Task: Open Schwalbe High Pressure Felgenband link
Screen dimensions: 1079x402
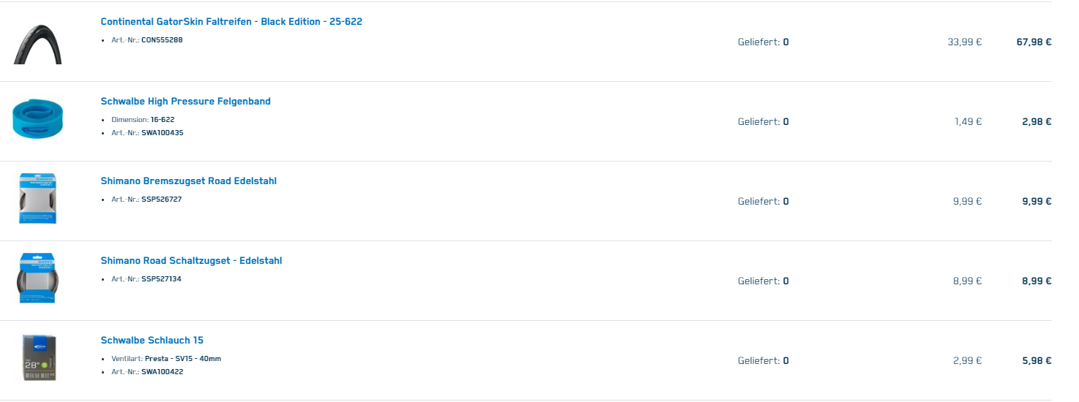Action: [x=185, y=102]
